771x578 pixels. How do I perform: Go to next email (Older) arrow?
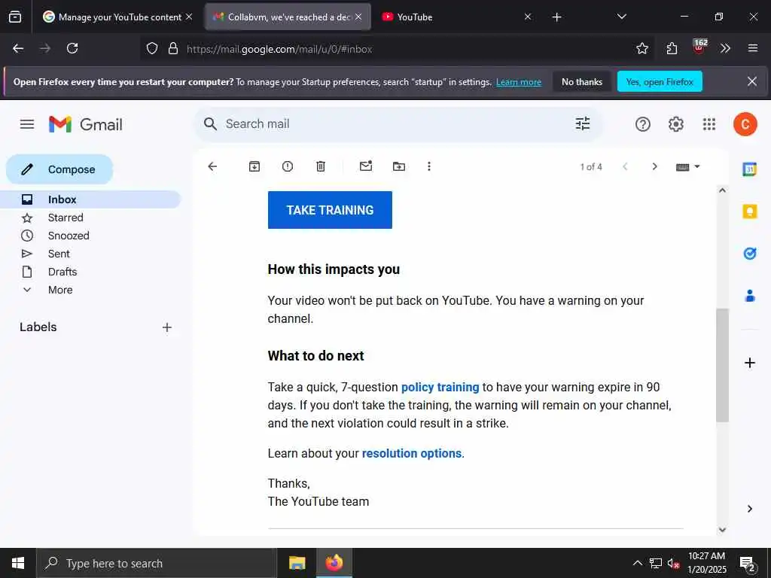[654, 166]
